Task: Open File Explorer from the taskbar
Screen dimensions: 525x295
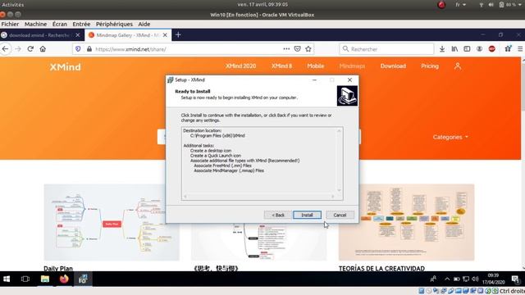Action: (x=45, y=279)
